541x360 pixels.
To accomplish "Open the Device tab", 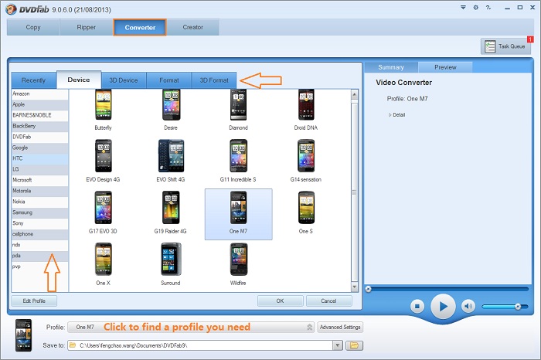I will coord(79,80).
